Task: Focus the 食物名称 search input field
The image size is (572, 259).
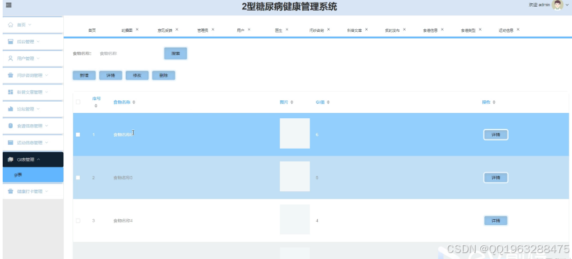Action: pos(128,54)
